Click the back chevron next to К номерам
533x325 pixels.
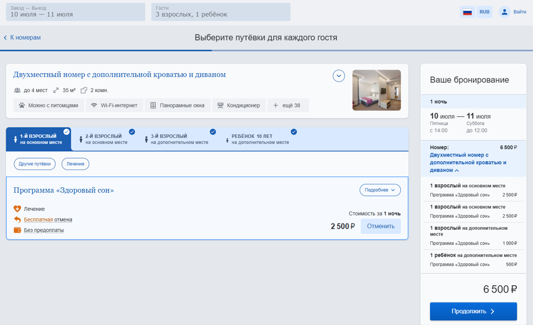point(5,38)
